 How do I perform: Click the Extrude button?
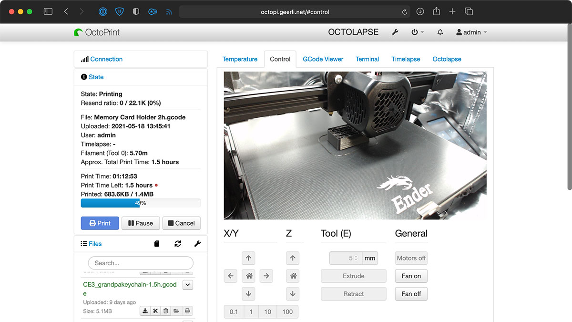point(354,276)
